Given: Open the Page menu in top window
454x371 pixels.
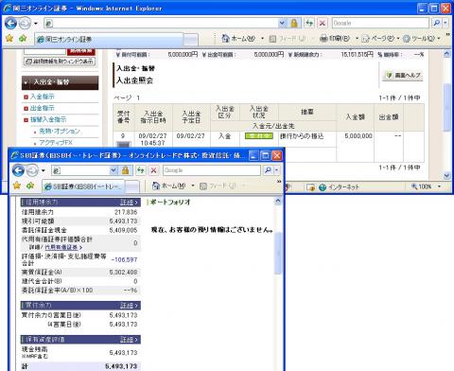Looking at the screenshot, I should pyautogui.click(x=380, y=39).
